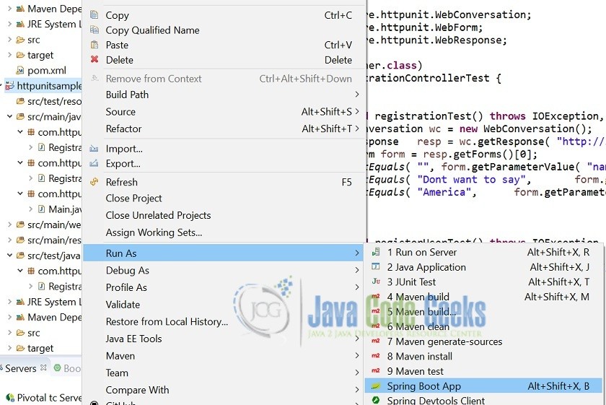Select the httpunitsample project node

[x=49, y=86]
